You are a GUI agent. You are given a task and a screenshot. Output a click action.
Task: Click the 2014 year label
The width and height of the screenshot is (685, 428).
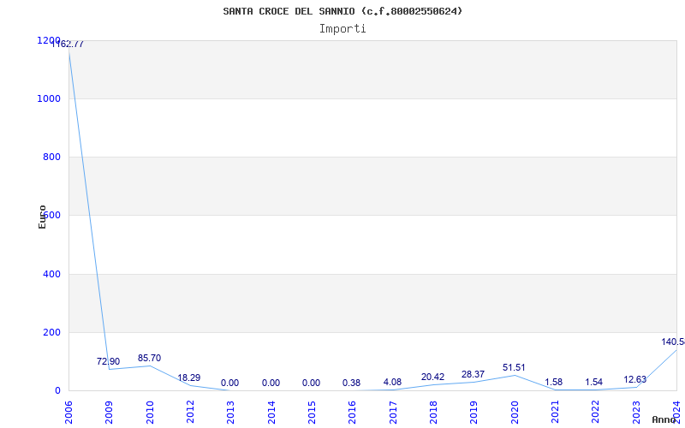pyautogui.click(x=271, y=413)
